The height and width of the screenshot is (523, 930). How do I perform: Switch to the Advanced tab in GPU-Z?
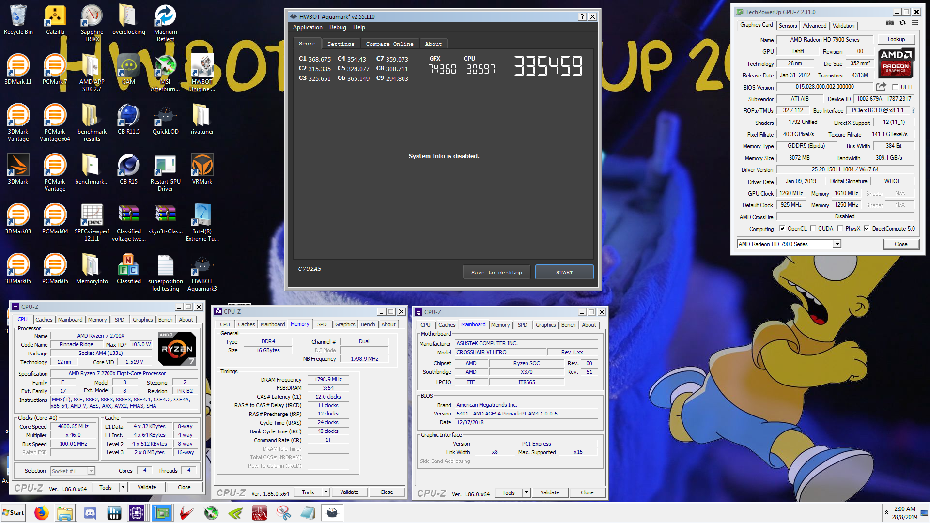pos(815,26)
